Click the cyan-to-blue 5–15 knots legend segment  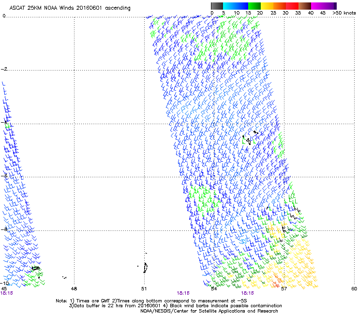click(236, 6)
